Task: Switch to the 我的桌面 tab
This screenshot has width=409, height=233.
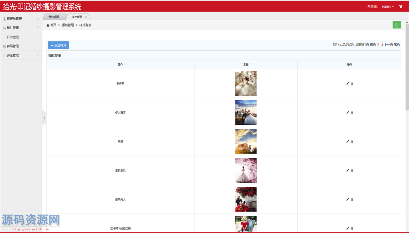Action: pyautogui.click(x=54, y=17)
